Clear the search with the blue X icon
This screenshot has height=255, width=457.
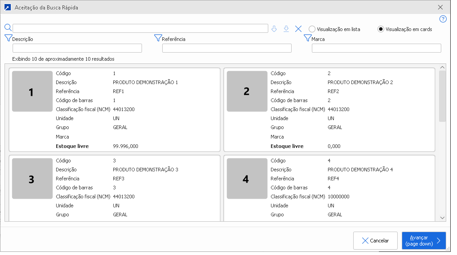point(298,29)
